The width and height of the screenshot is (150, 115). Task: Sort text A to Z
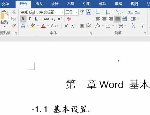point(134,26)
